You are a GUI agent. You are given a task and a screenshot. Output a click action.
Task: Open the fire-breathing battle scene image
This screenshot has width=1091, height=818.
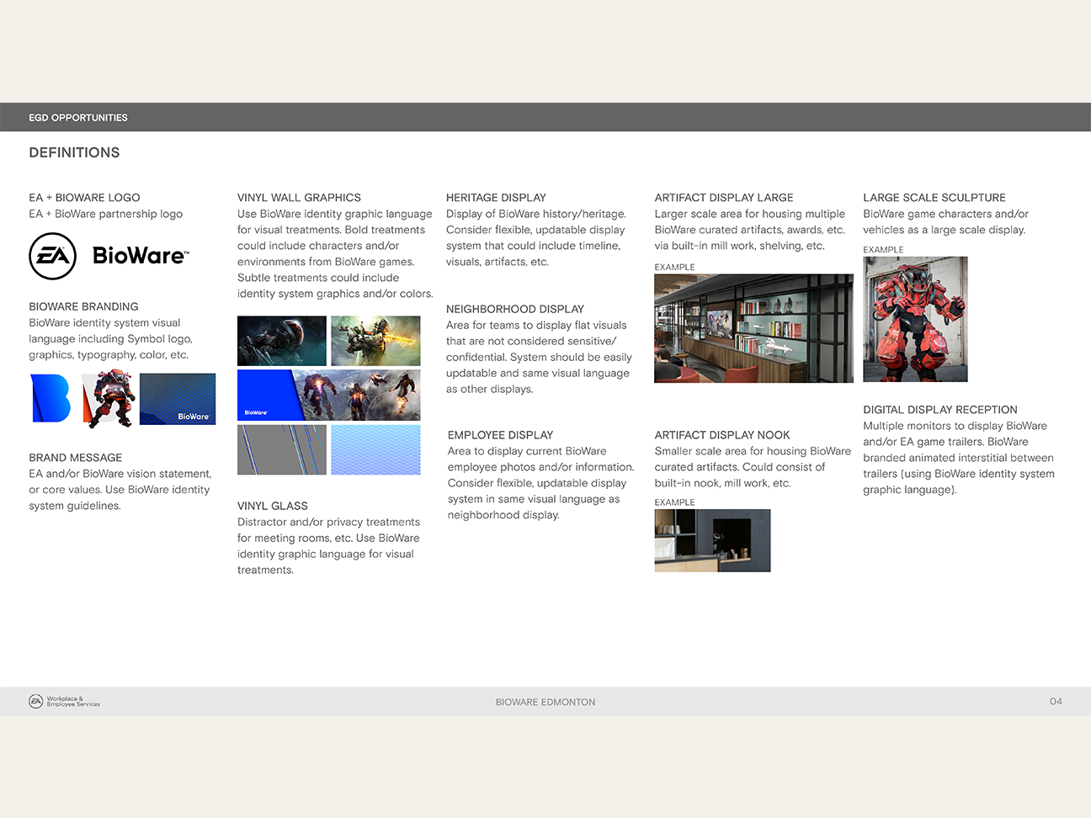(375, 341)
